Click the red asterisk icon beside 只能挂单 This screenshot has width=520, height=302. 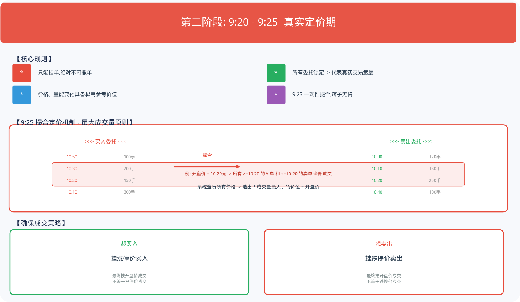[x=22, y=73]
